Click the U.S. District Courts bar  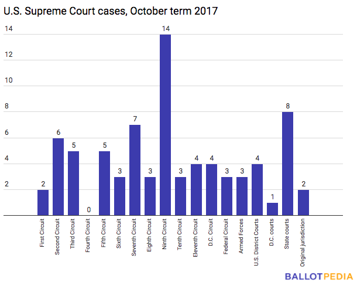click(x=258, y=189)
